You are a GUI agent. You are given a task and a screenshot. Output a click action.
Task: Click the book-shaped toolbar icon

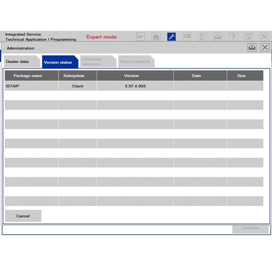187,37
